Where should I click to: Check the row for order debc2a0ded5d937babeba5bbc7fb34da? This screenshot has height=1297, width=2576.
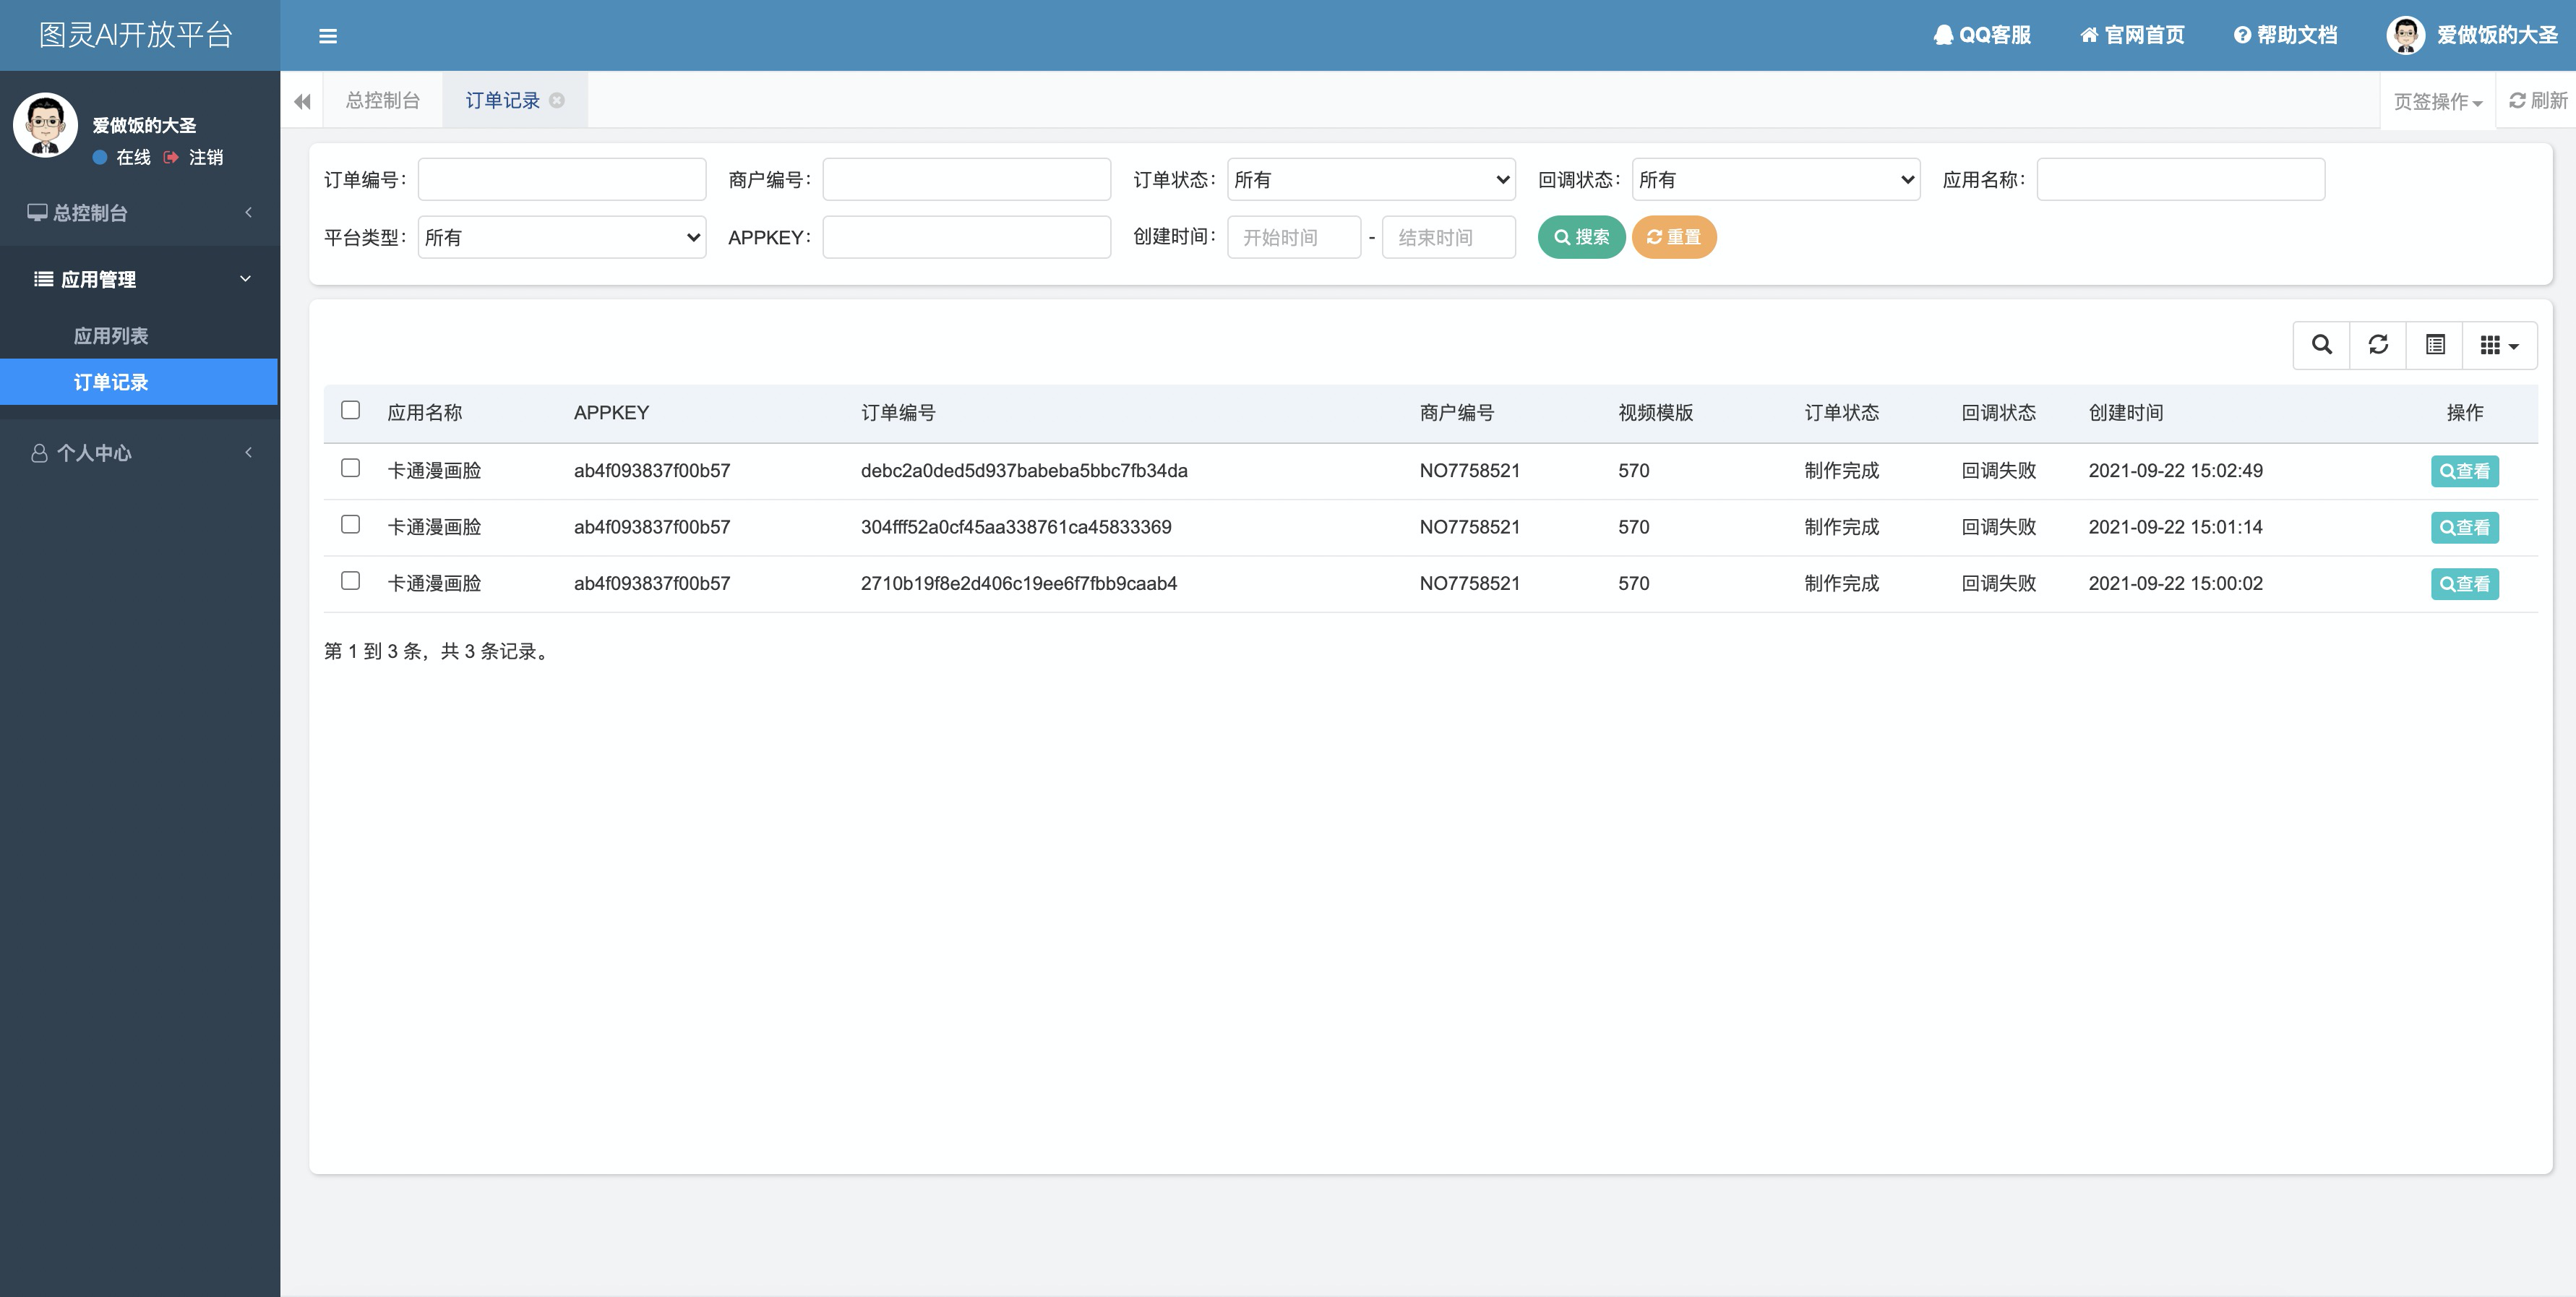point(350,468)
